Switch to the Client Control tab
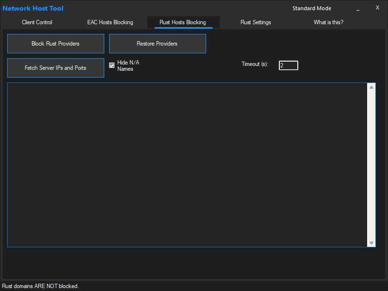 tap(37, 22)
